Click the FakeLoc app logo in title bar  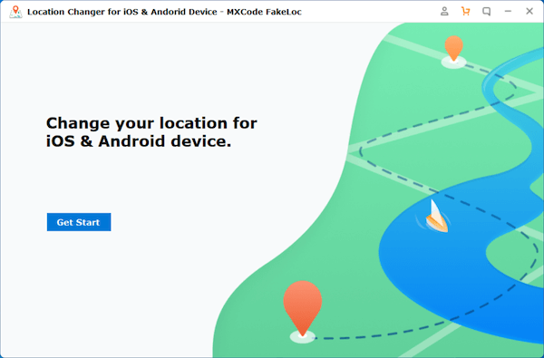click(x=15, y=12)
